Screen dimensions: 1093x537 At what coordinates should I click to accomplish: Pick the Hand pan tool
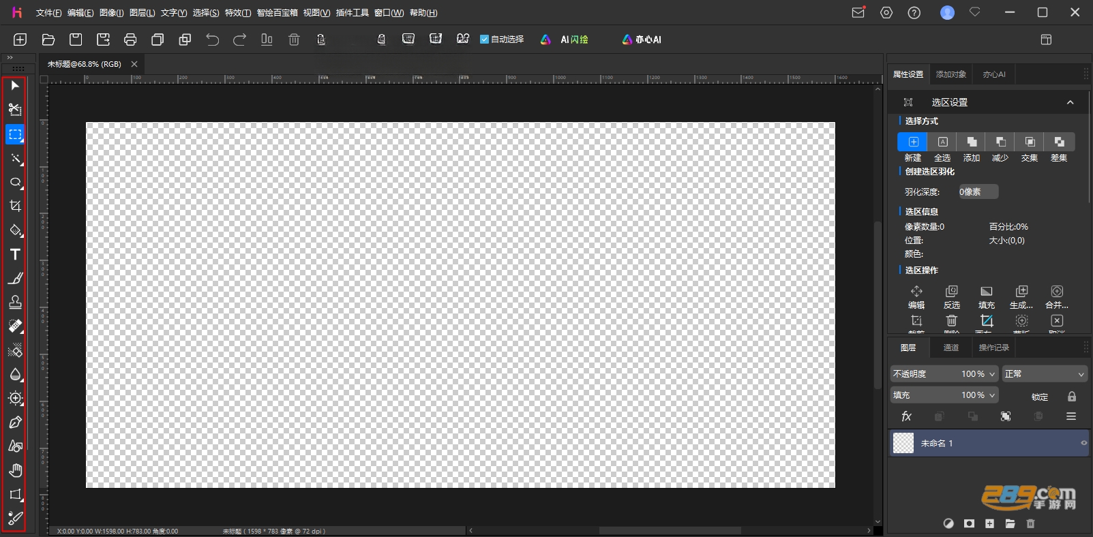tap(15, 470)
